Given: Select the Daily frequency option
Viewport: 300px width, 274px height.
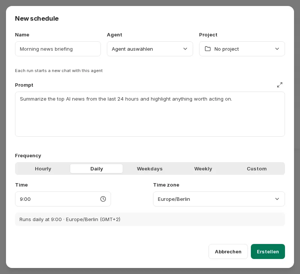Looking at the screenshot, I should pyautogui.click(x=96, y=169).
